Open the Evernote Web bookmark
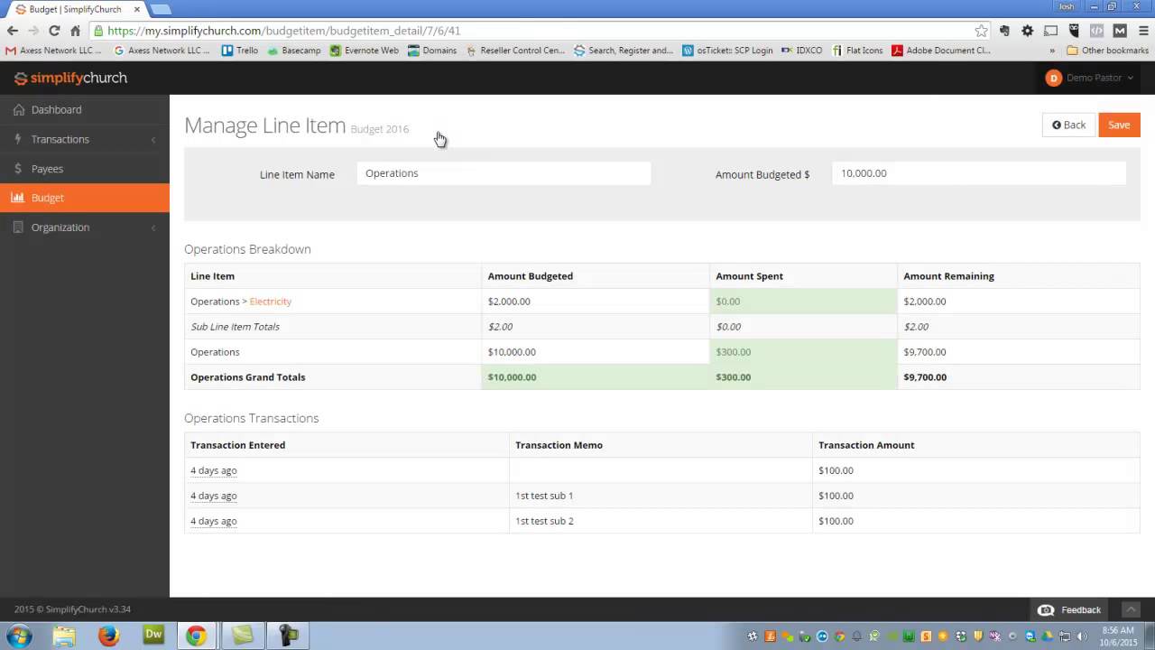This screenshot has height=650, width=1155. click(x=364, y=51)
